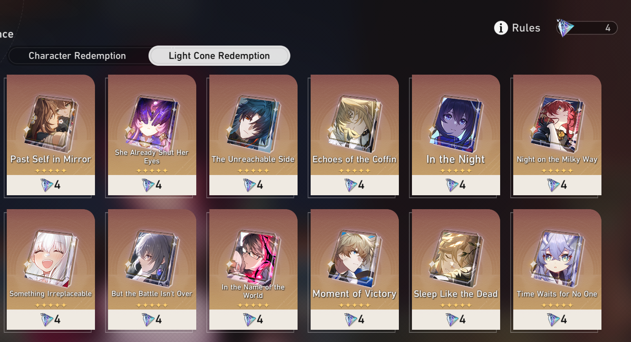The width and height of the screenshot is (631, 342).
Task: Select Past Self in Mirror card art
Action: pos(51,124)
